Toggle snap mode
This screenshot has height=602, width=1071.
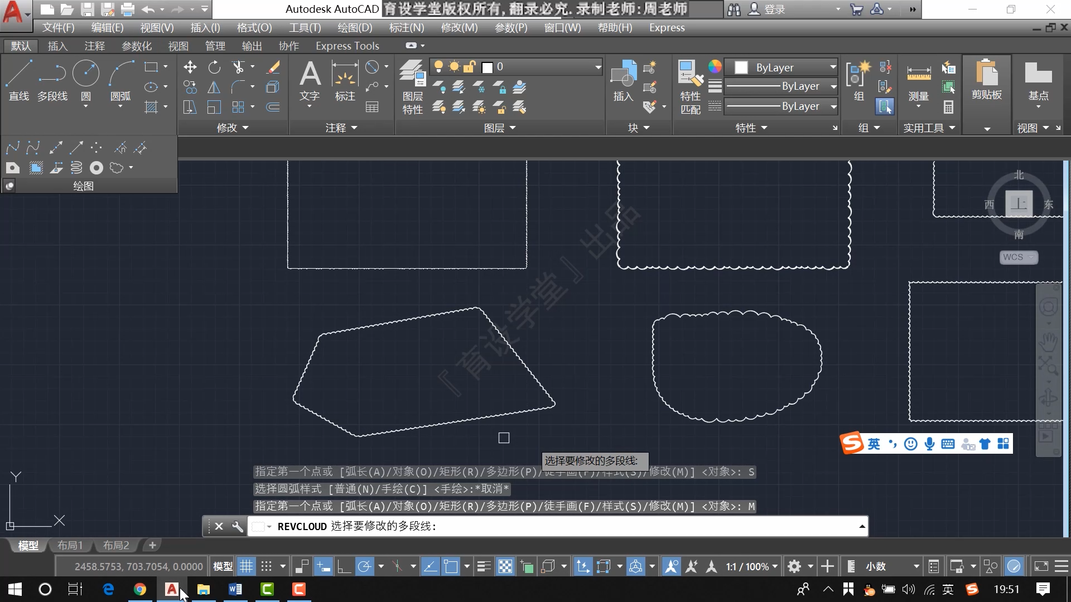tap(267, 567)
